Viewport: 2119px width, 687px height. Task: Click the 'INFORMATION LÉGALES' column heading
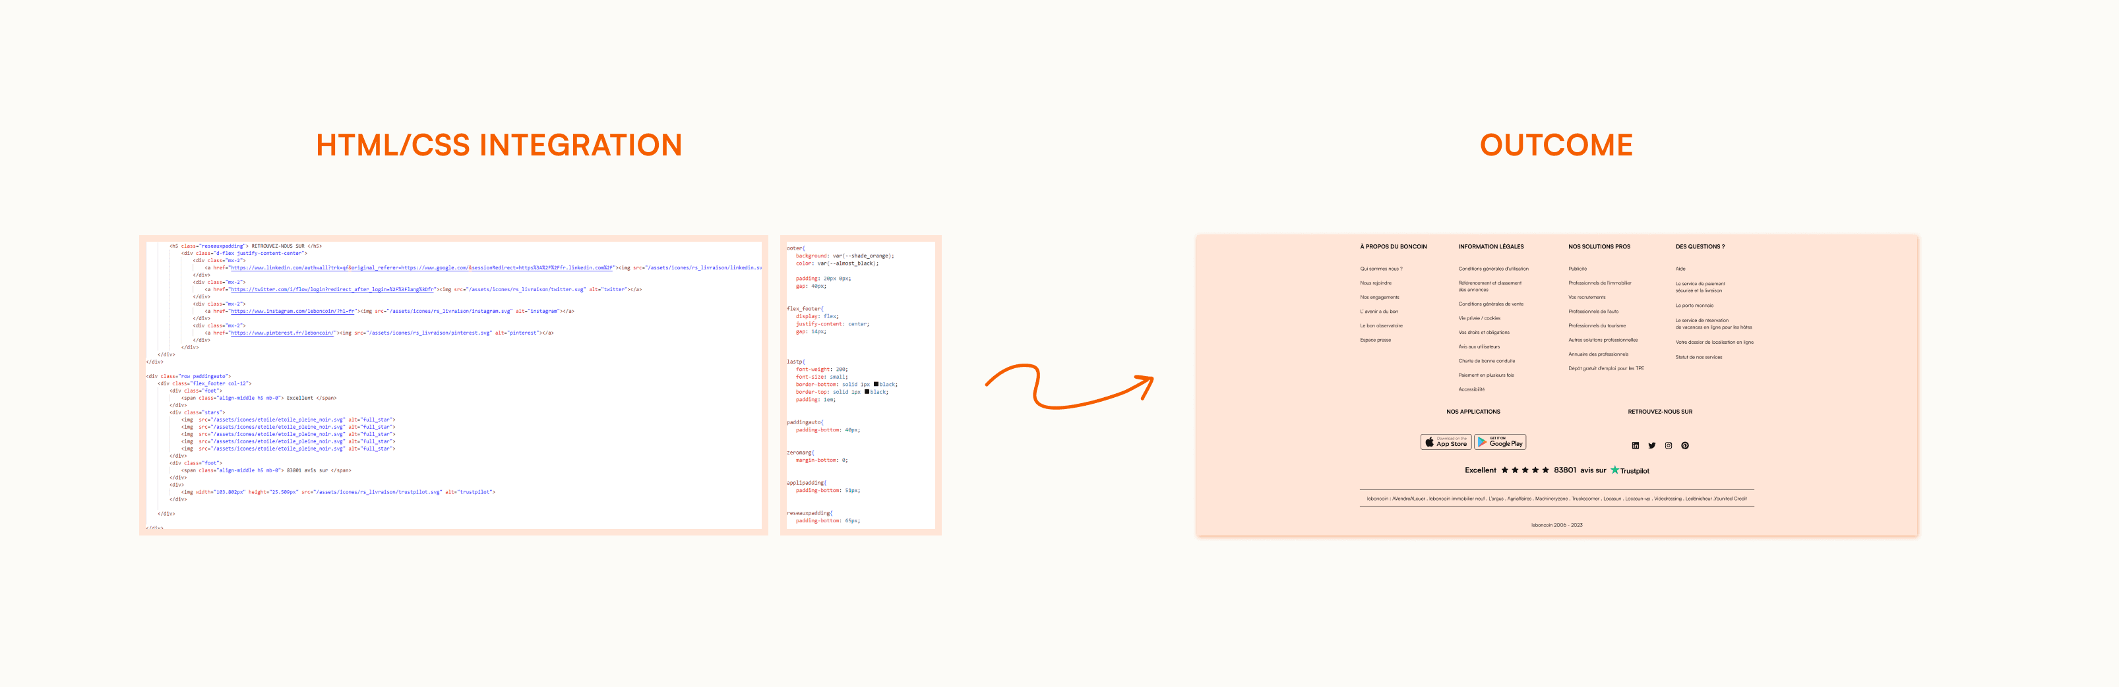coord(1490,246)
